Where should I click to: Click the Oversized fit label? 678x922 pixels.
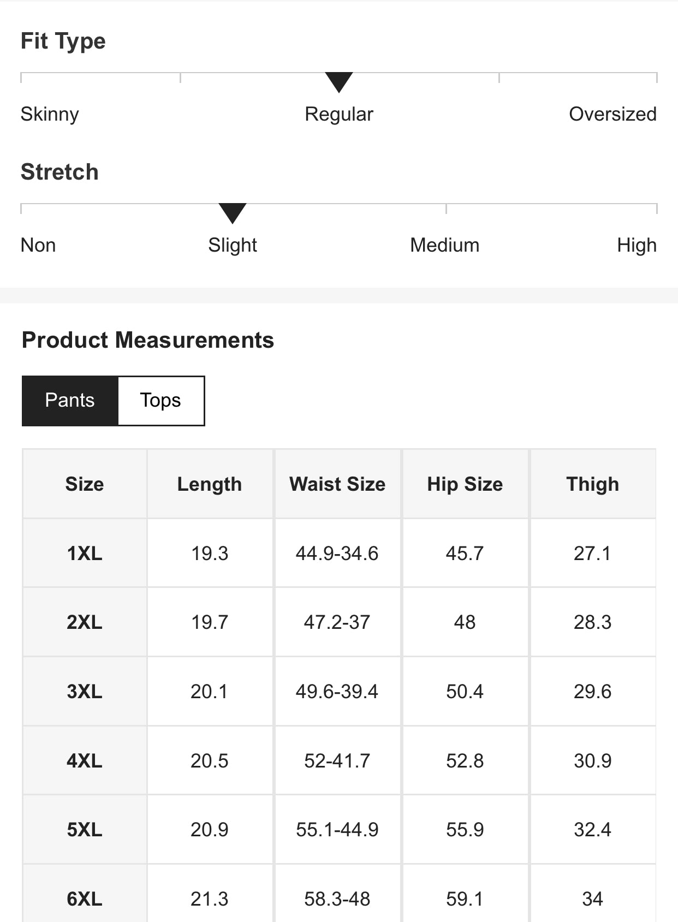pyautogui.click(x=612, y=114)
